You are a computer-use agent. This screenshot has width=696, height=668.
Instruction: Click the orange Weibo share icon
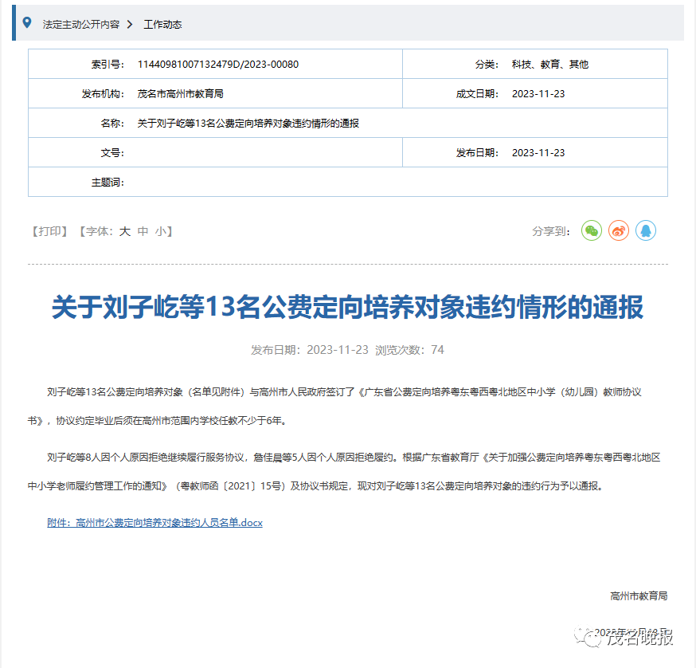[619, 230]
